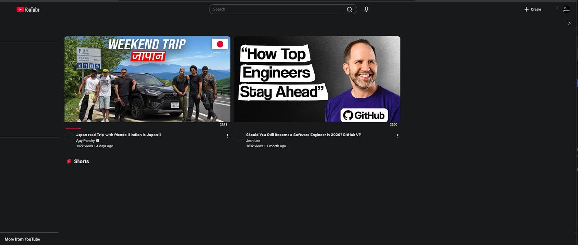The height and width of the screenshot is (245, 578).
Task: Click the Ajay Pandey channel avatar circle
Action: [x=69, y=136]
